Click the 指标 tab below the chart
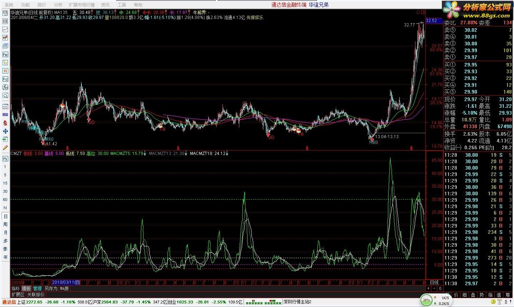Image resolution: width=514 pixels, height=307 pixels. [16, 288]
